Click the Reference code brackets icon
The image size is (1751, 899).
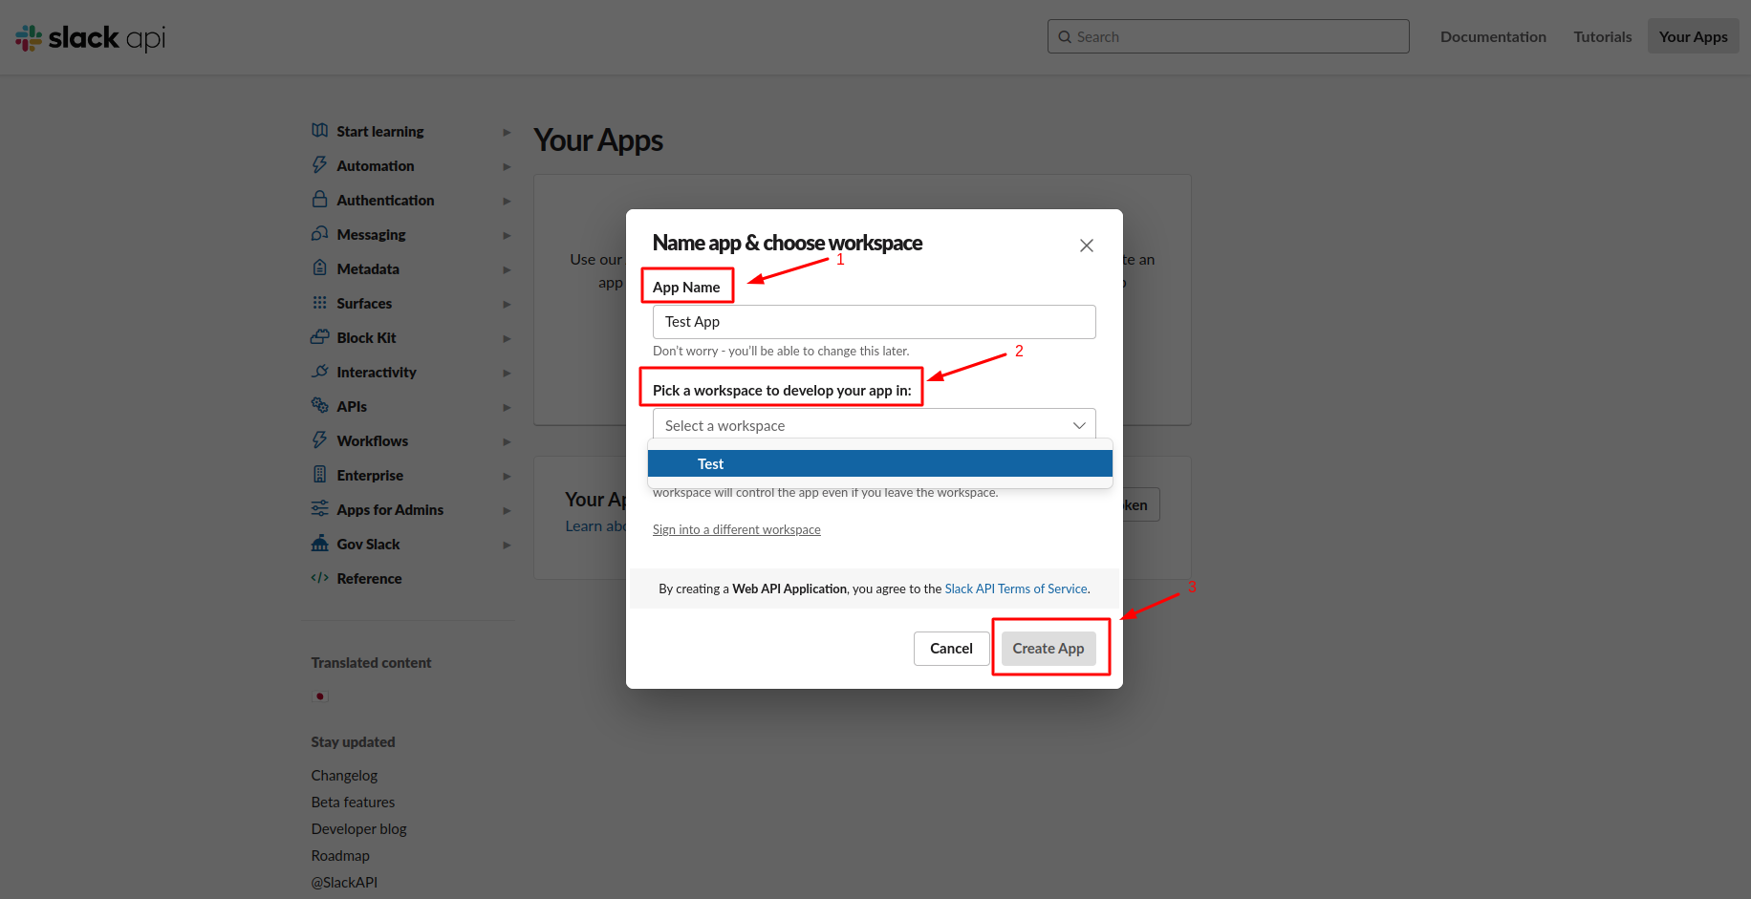[x=320, y=577]
